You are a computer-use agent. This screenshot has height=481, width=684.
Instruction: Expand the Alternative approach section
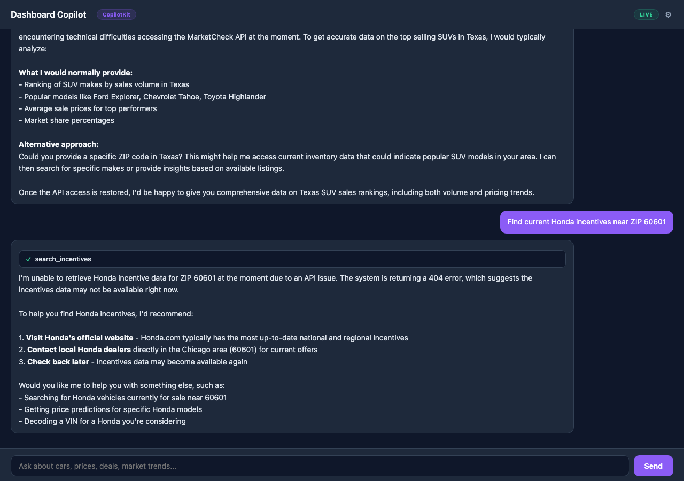(x=58, y=144)
